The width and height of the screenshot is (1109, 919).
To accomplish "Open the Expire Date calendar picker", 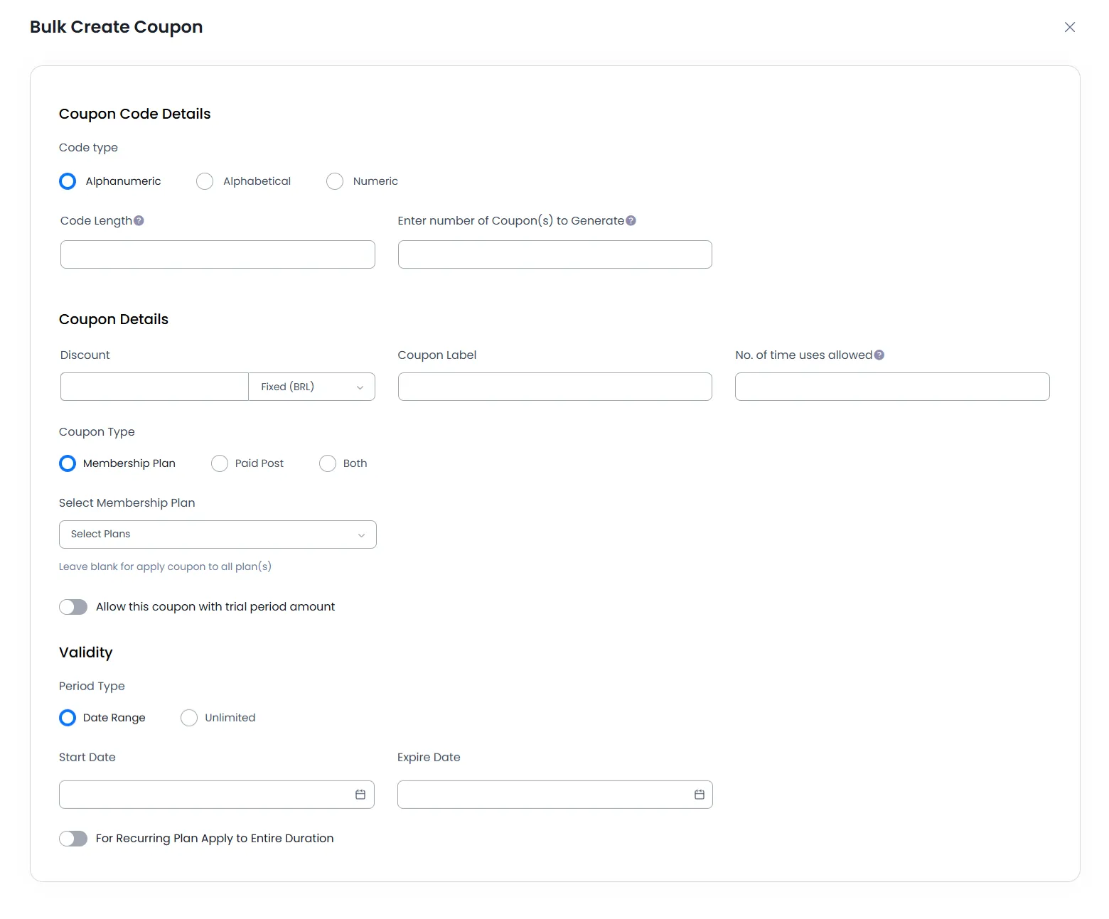I will coord(697,795).
